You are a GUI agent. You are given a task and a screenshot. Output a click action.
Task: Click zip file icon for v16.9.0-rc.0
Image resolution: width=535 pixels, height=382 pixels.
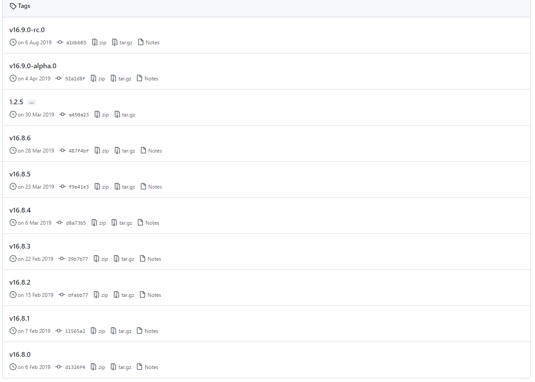94,42
